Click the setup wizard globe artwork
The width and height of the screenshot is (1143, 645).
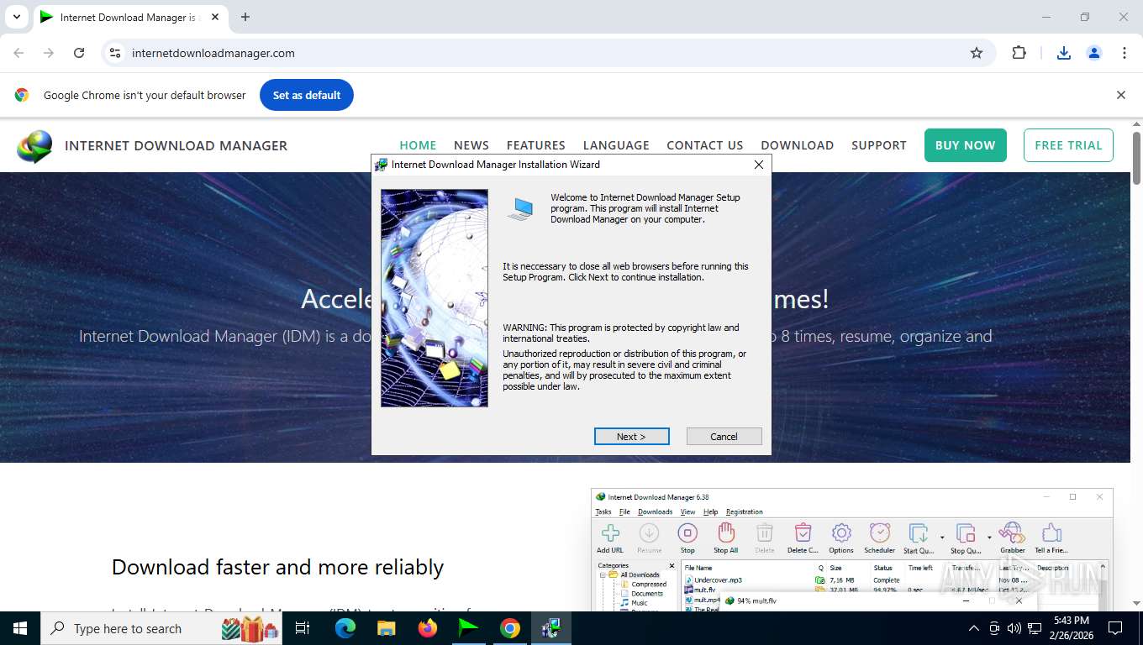[x=435, y=298]
